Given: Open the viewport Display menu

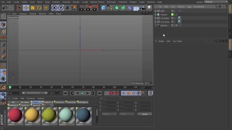Looking at the screenshot, I should pos(33,14).
